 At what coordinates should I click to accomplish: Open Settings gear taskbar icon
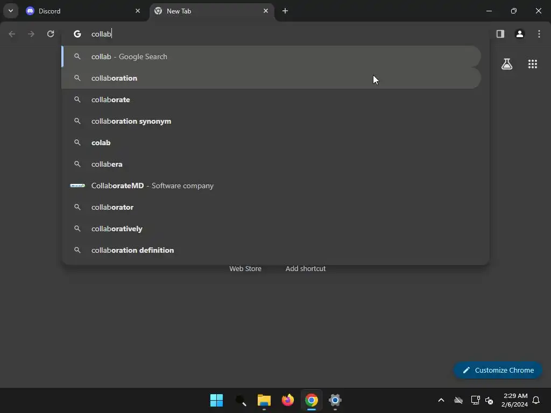tap(335, 400)
